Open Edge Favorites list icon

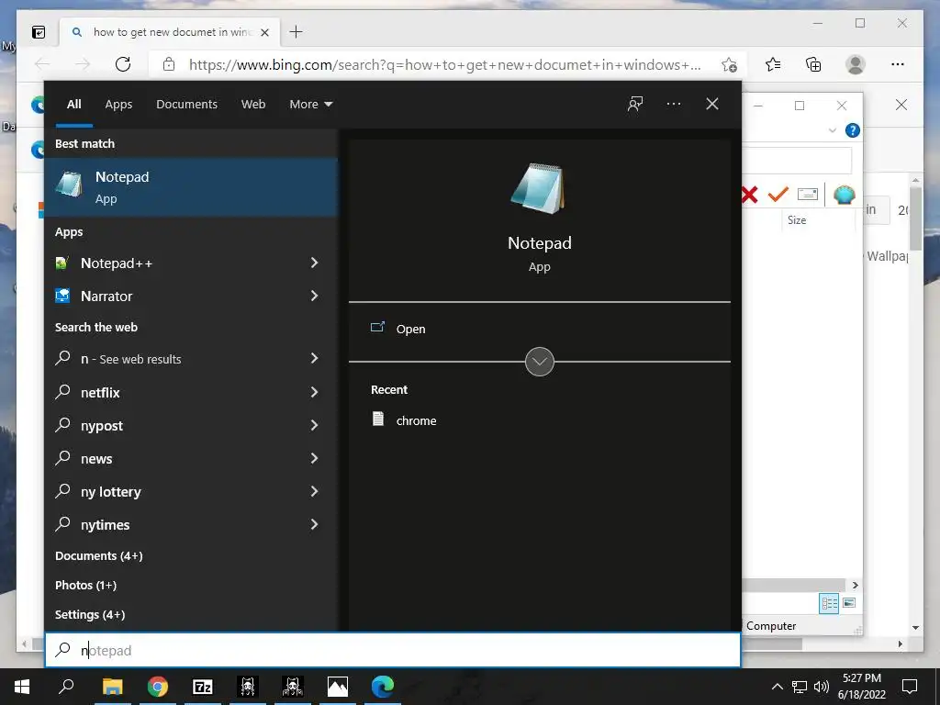pyautogui.click(x=773, y=64)
